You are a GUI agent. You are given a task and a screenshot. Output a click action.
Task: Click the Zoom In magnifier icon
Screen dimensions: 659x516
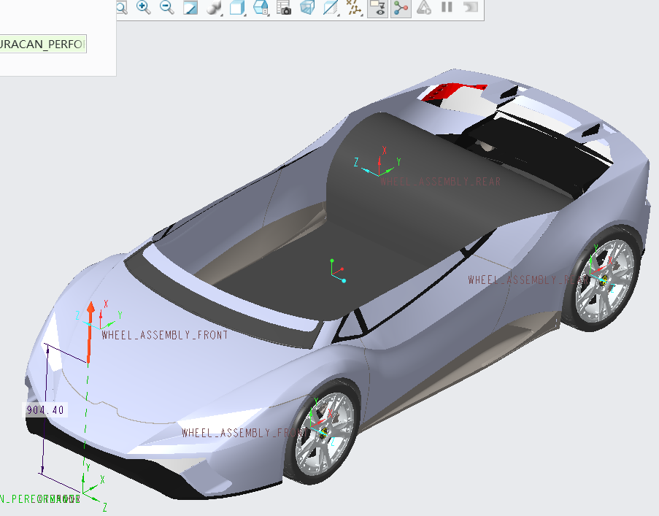tap(144, 7)
